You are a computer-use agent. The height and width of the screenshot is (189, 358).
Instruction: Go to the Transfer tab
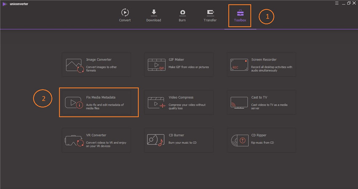[x=210, y=15]
